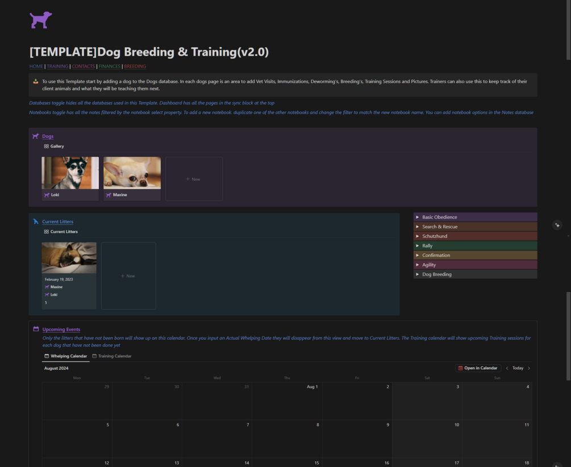Add a New dog card in gallery

coord(194,179)
